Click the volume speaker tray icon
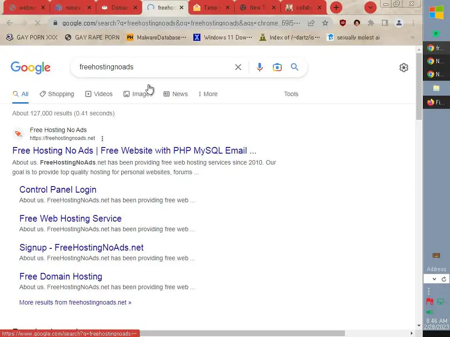Screen dimensions: 450x337 click(x=429, y=312)
